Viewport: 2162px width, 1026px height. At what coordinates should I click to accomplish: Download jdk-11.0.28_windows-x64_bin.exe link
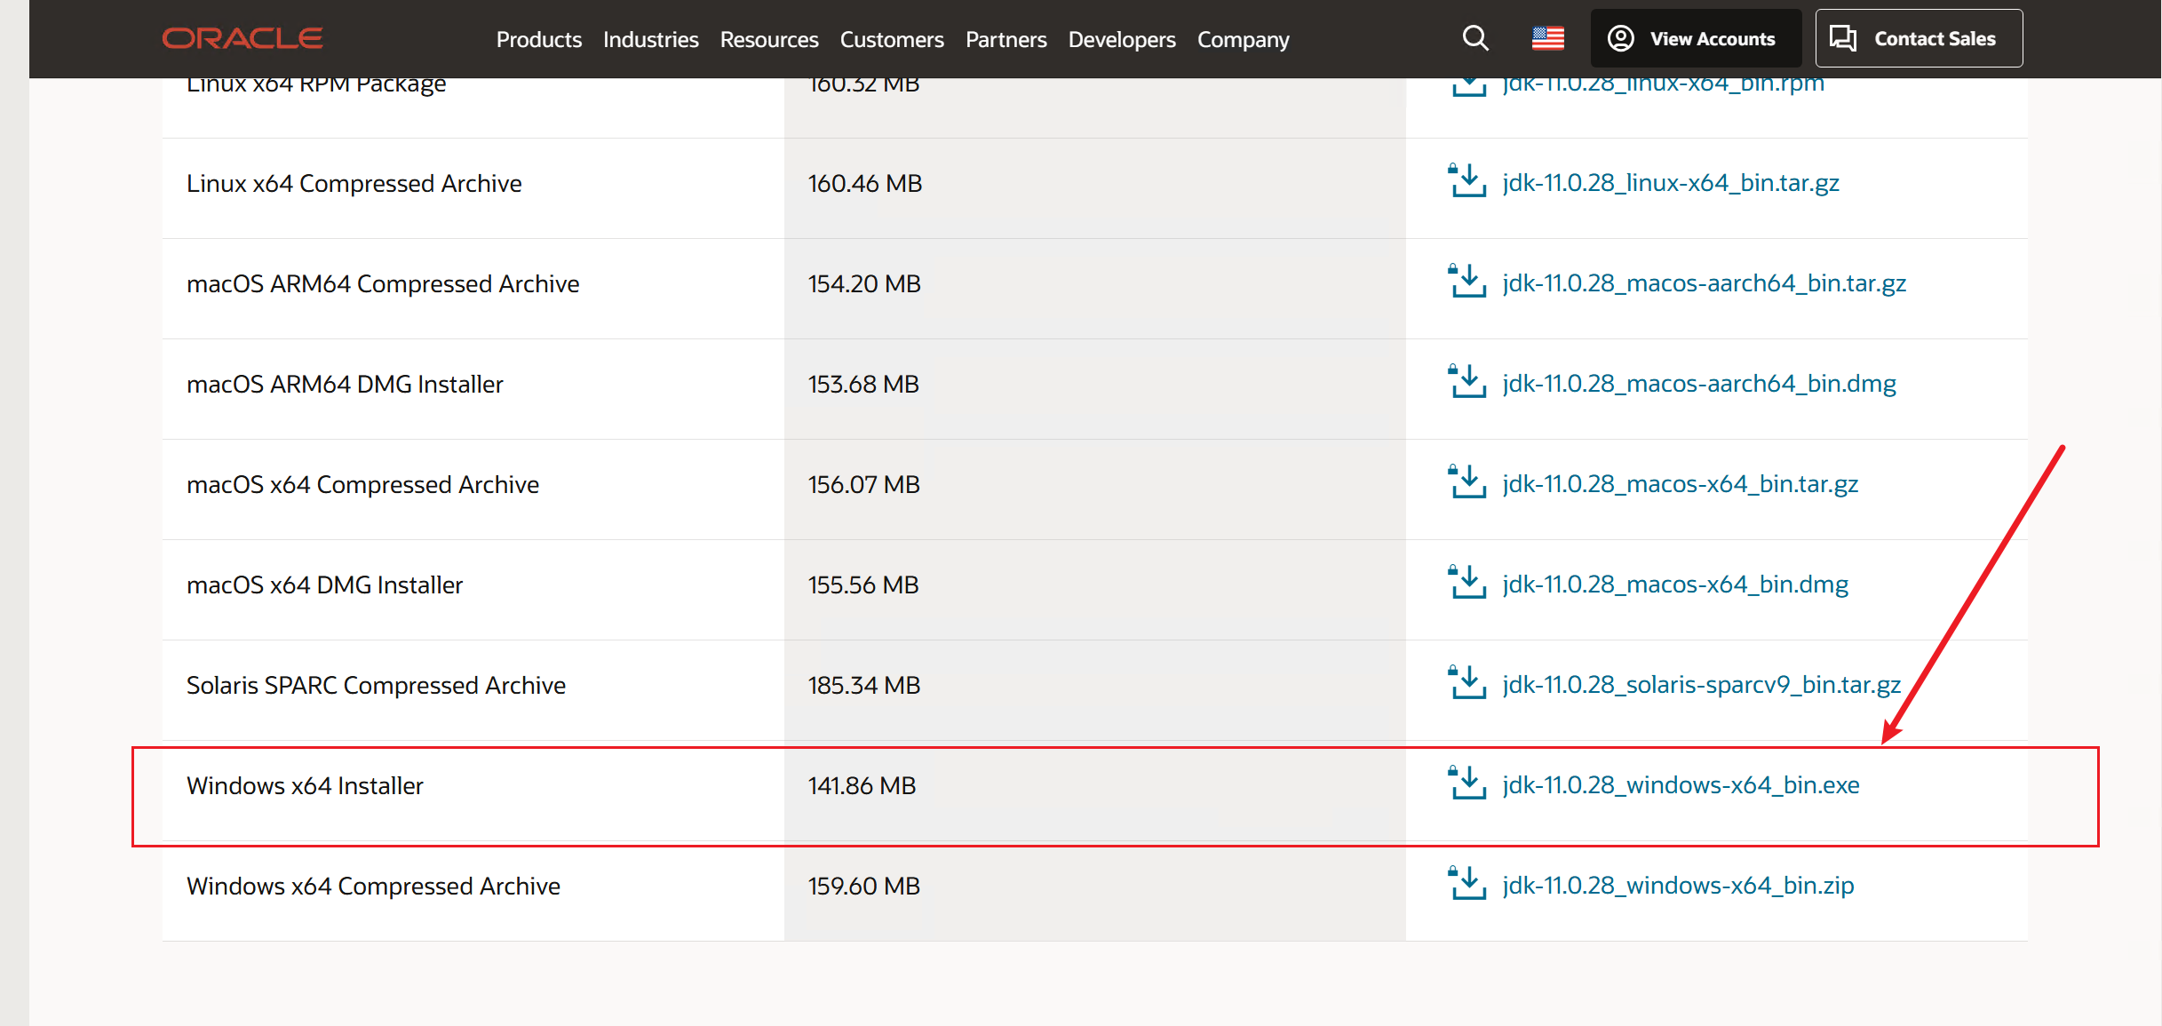point(1681,785)
